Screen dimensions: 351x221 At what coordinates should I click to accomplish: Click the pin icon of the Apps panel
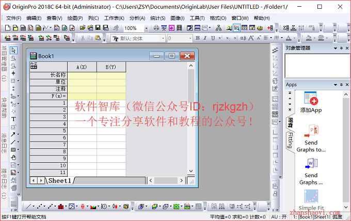click(341, 84)
